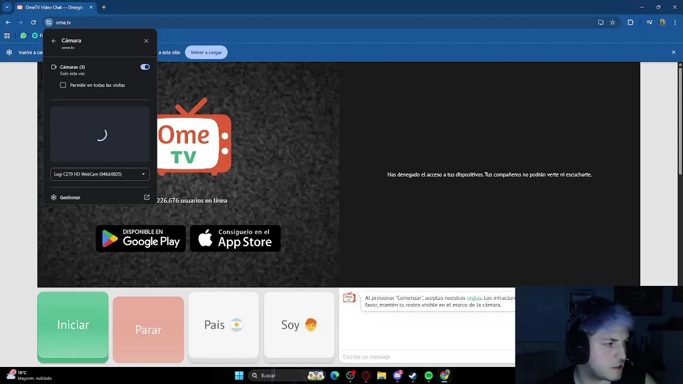683x384 pixels.
Task: Open the App Store download badge
Action: pyautogui.click(x=235, y=238)
